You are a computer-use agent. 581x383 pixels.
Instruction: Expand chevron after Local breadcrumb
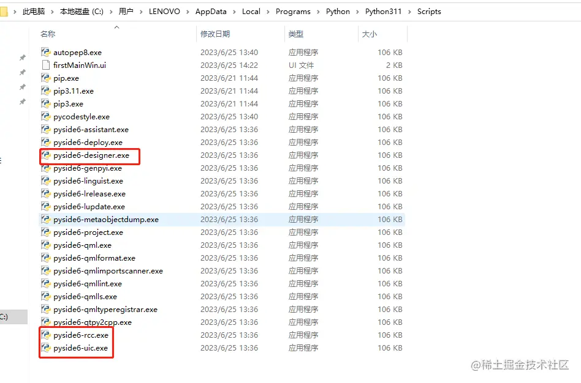click(x=268, y=12)
